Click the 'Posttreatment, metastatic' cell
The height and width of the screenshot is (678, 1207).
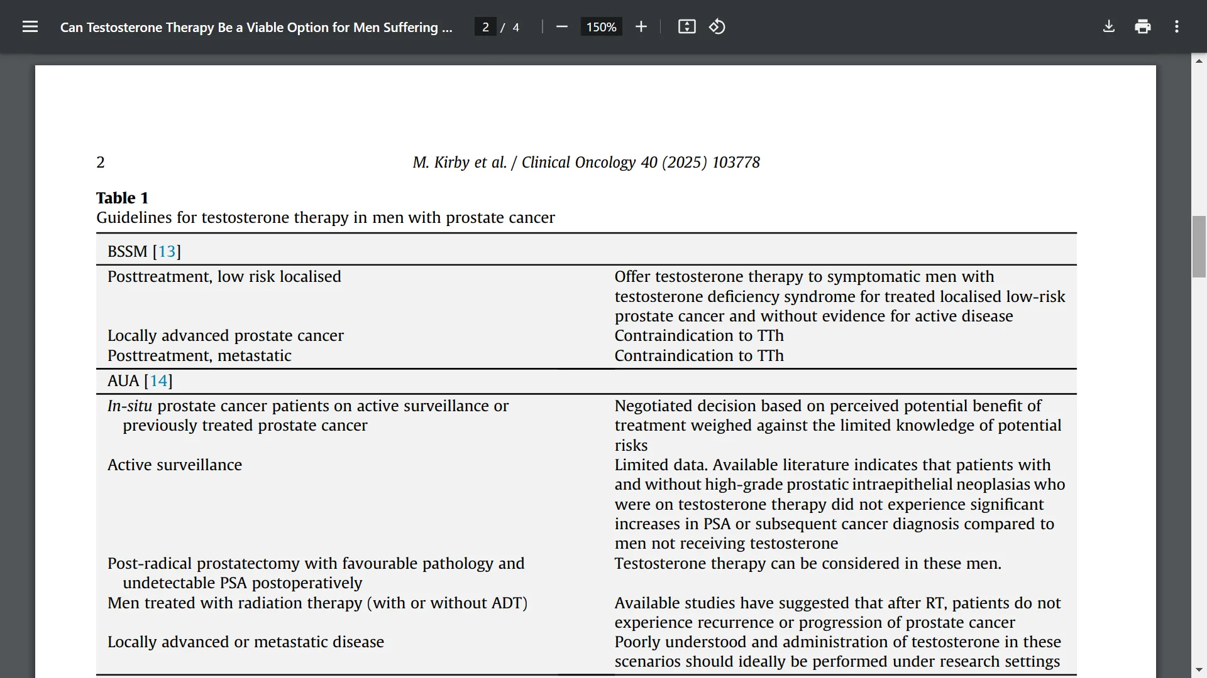tap(199, 356)
